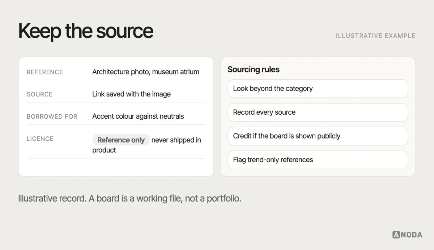
Task: Click 'Credit if the board is shown publicly'
Action: tap(318, 136)
